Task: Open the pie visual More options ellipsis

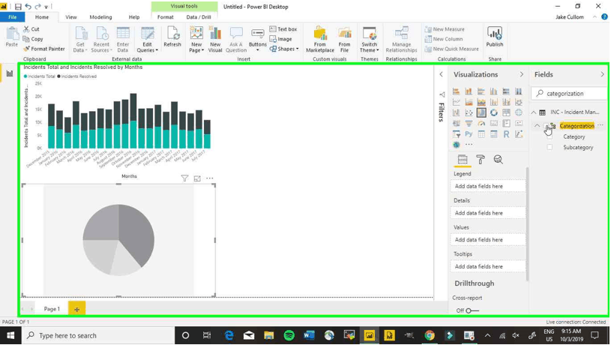Action: click(210, 178)
